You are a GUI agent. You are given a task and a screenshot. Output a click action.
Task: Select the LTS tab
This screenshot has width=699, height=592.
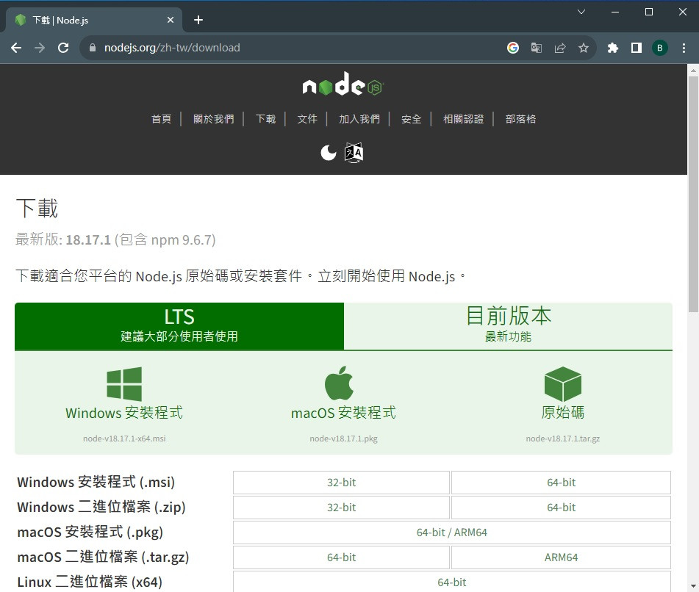[179, 326]
